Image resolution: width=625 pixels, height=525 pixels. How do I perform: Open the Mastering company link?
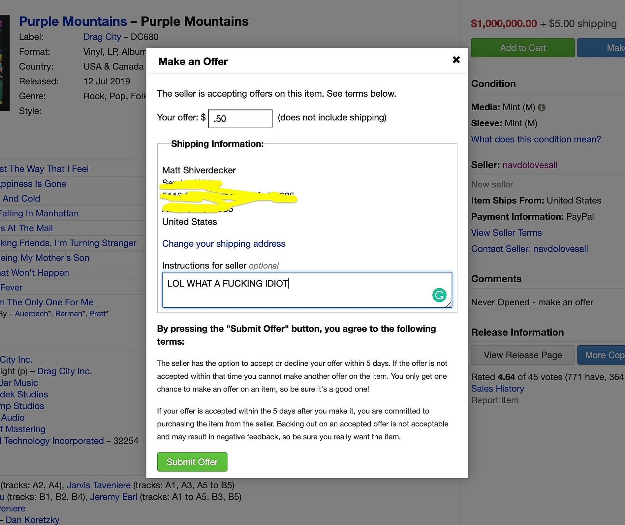click(22, 429)
